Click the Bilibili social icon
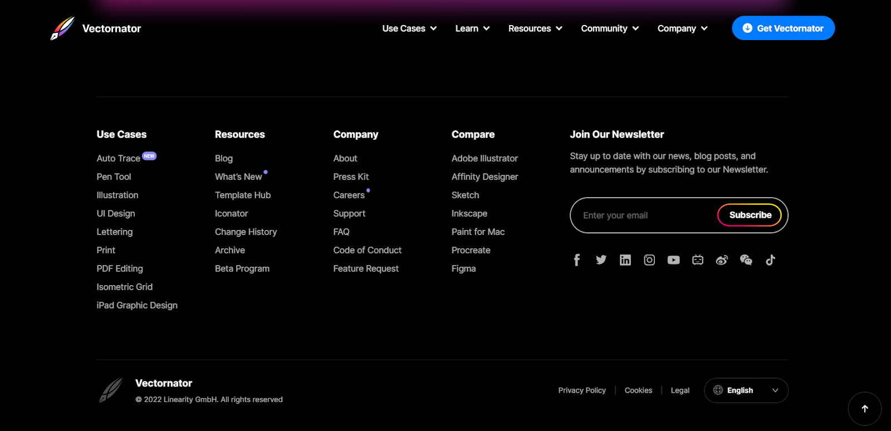 coord(698,260)
